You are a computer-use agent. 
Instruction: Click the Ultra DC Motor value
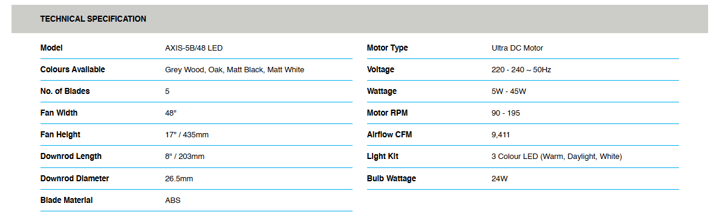click(x=517, y=48)
